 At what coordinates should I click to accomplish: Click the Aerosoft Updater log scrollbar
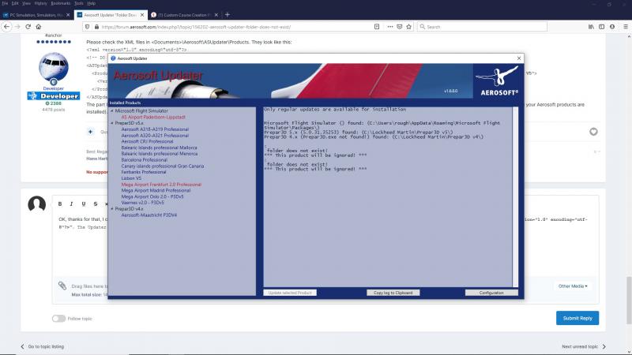515,196
